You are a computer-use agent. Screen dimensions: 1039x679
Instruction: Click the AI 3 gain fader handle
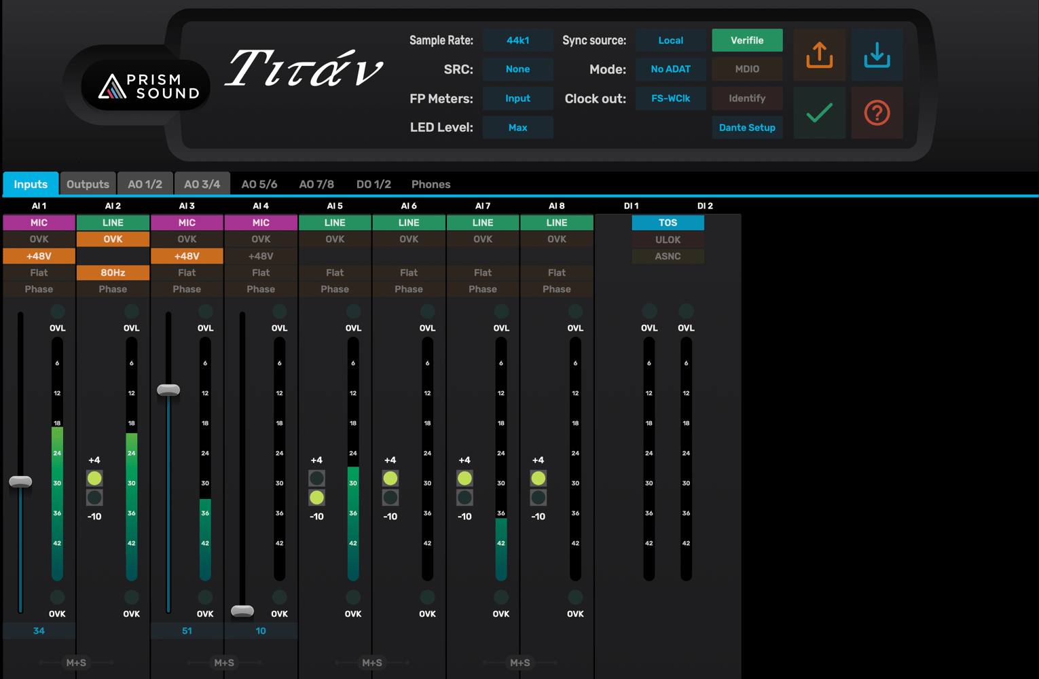[x=168, y=390]
